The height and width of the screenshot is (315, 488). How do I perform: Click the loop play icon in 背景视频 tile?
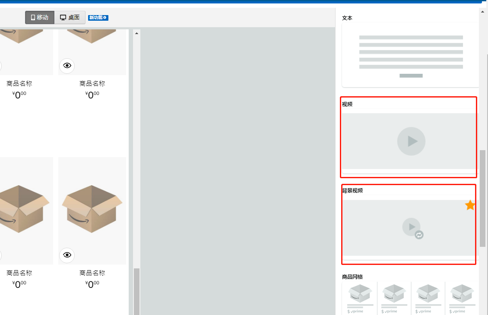click(413, 228)
